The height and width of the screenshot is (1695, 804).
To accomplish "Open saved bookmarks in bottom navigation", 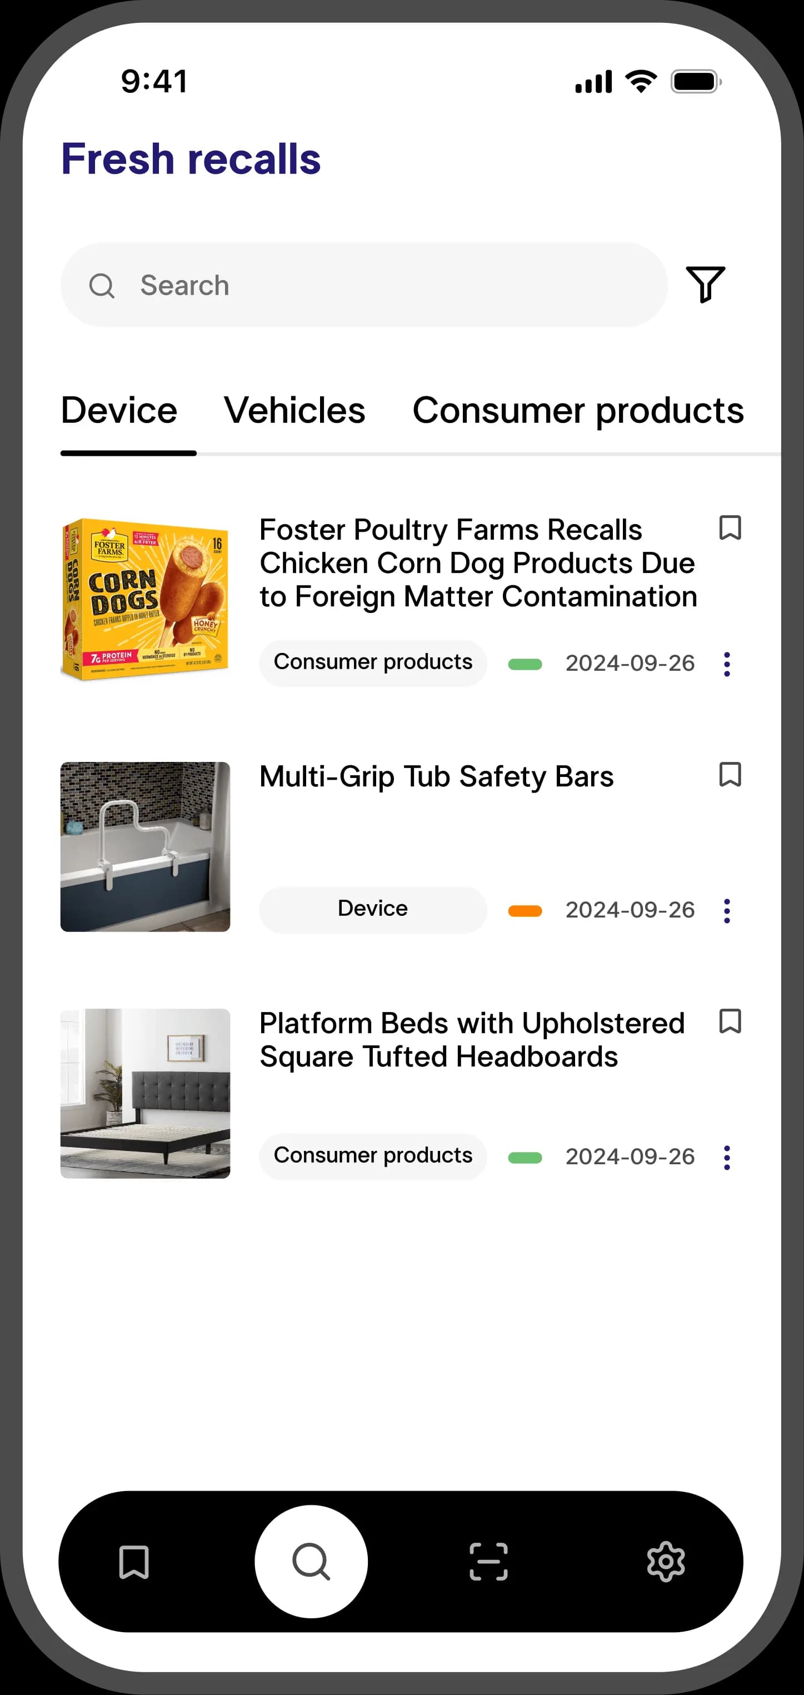I will click(x=134, y=1562).
